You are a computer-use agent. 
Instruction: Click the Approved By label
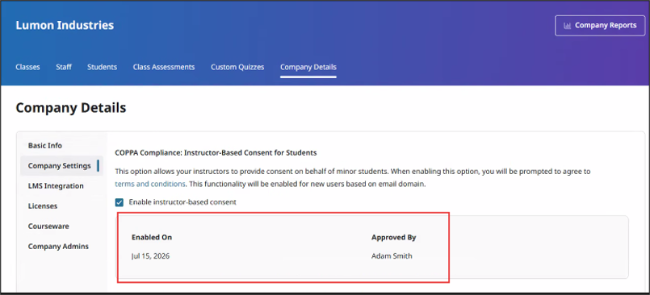click(394, 238)
